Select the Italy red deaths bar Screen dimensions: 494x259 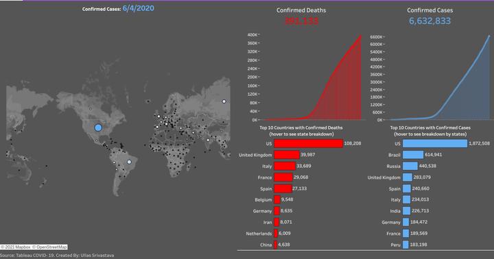285,166
